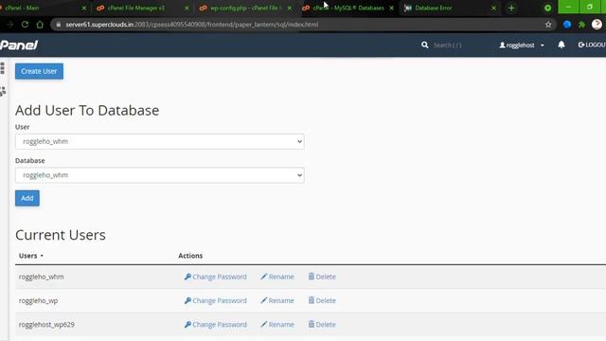Viewport: 606px width, 341px height.
Task: Delete user roggleho_wp
Action: [322, 301]
